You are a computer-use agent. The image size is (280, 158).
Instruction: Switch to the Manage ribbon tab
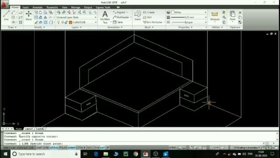(x=76, y=7)
